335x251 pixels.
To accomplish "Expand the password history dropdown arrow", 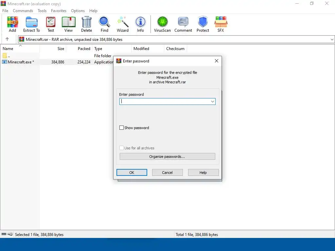I will tap(213, 101).
